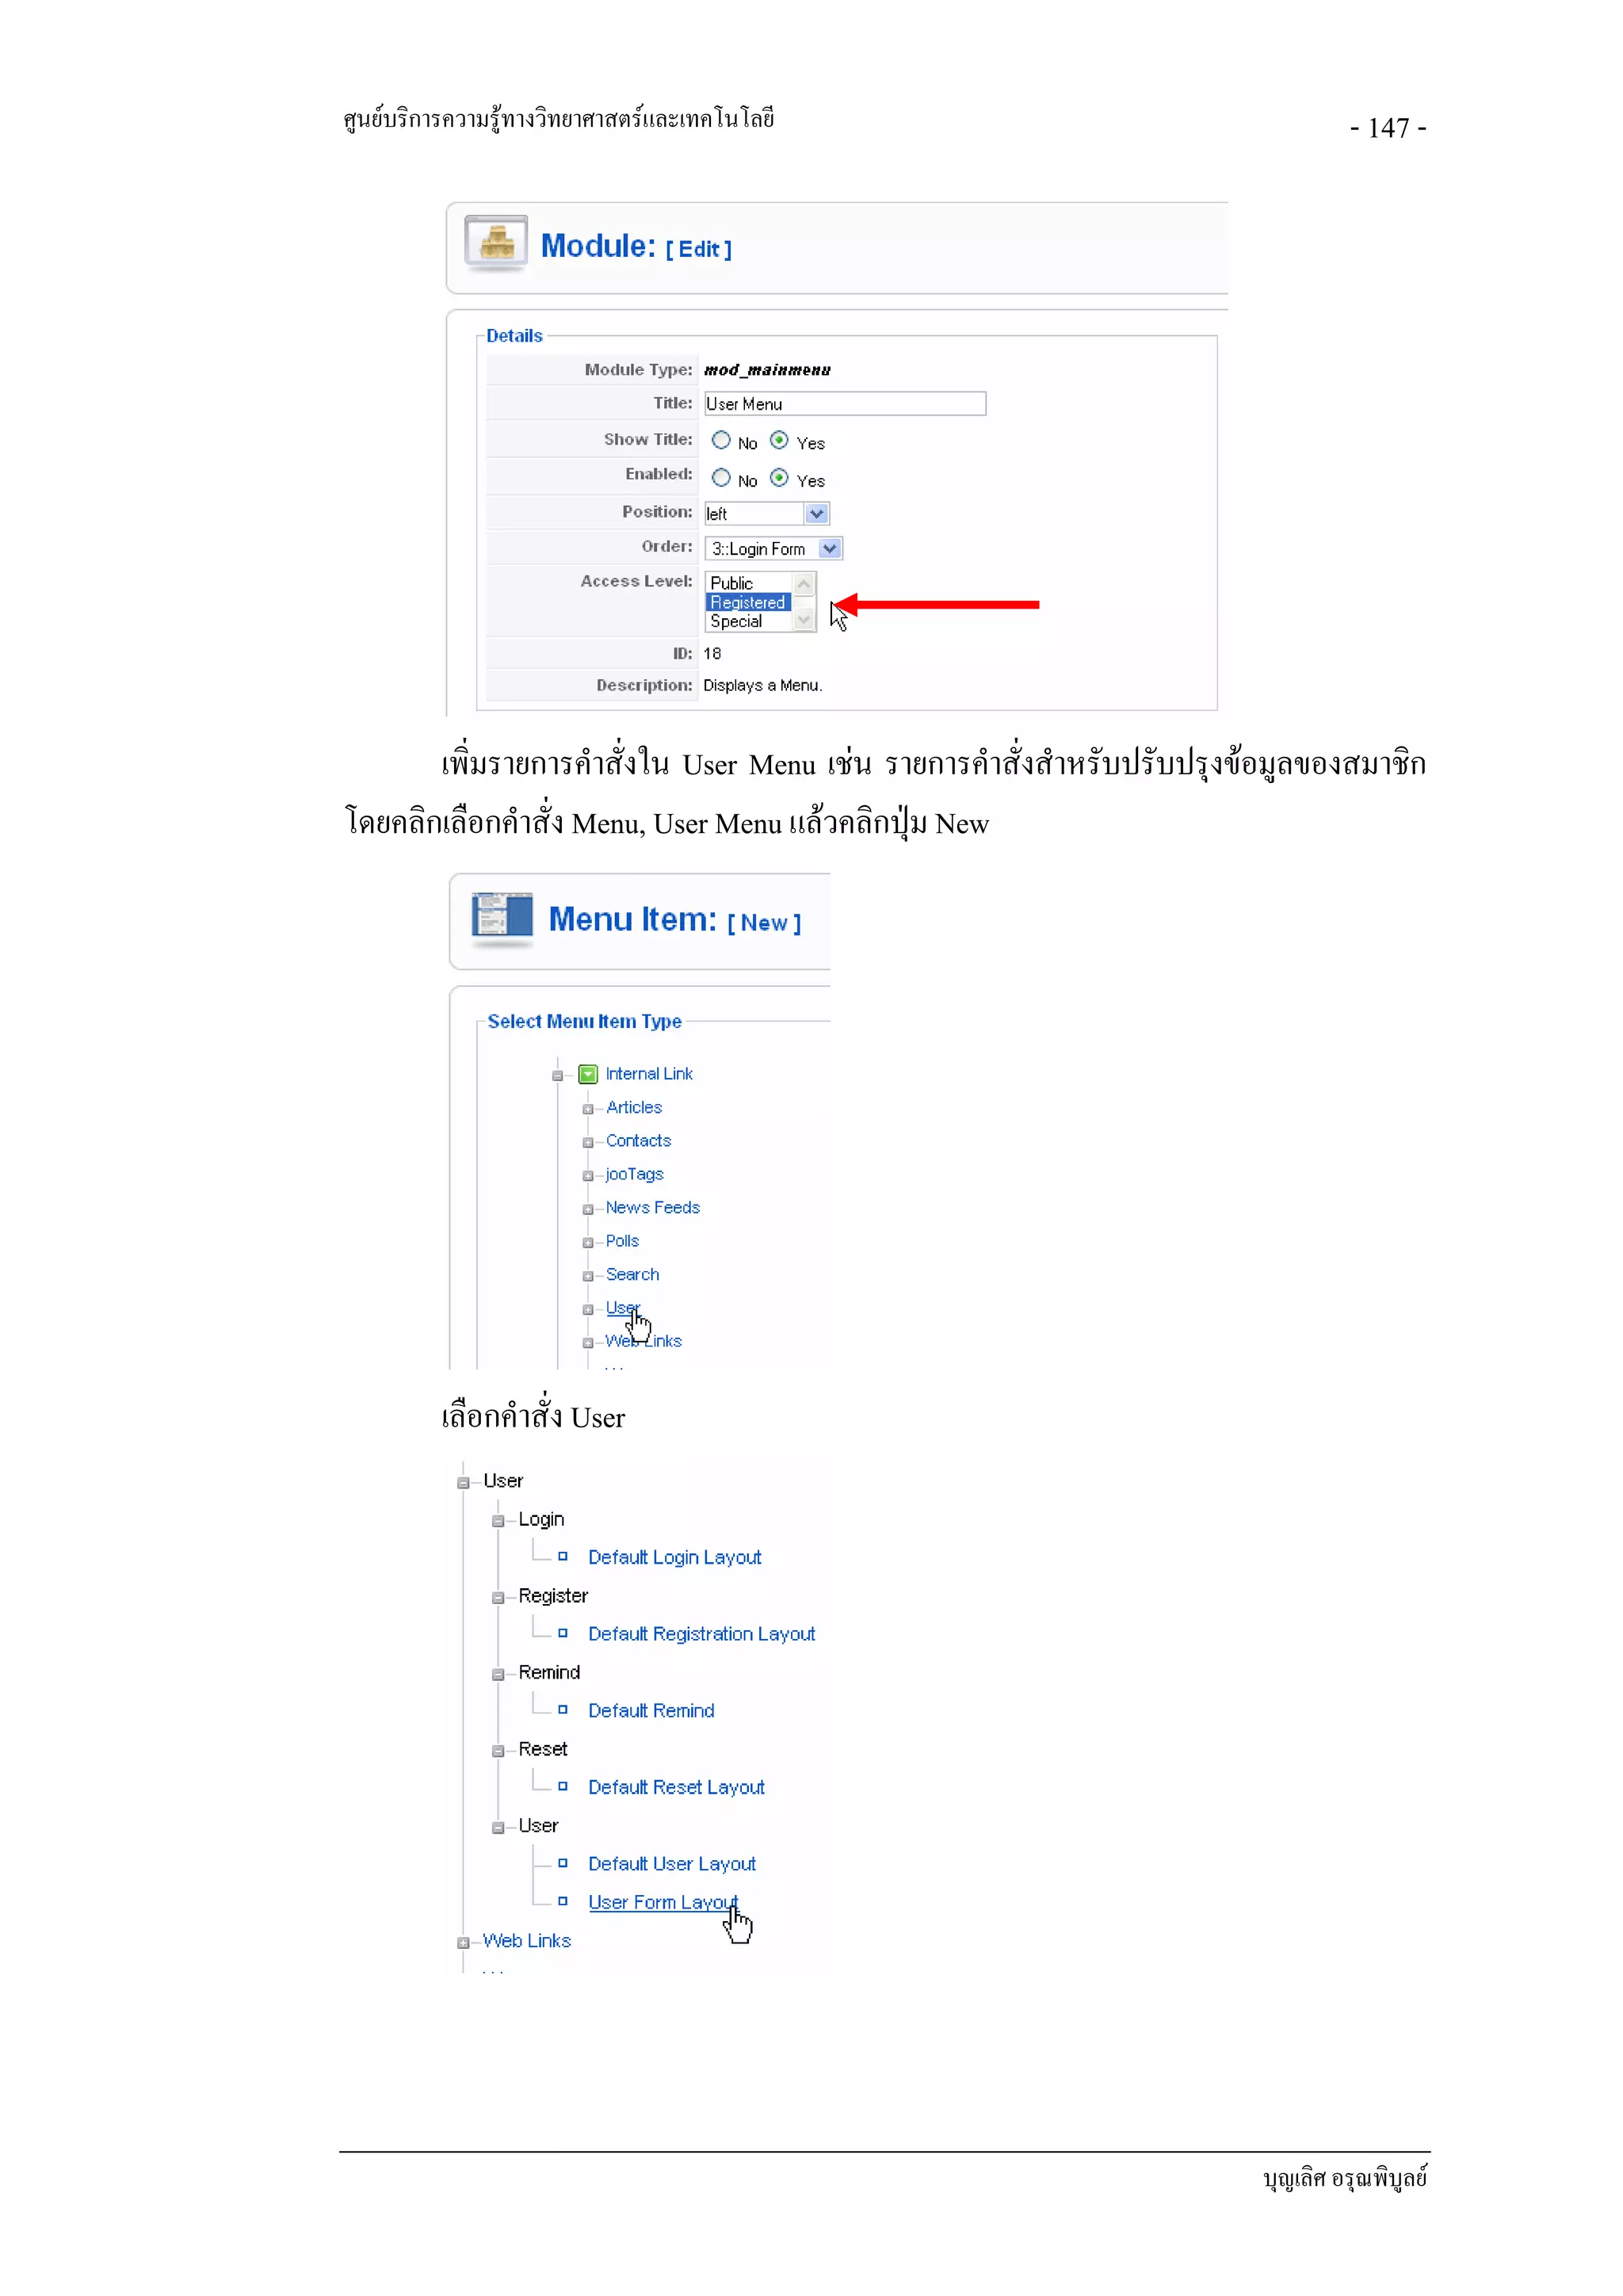Expand the Articles menu type node
The height and width of the screenshot is (2296, 1623).
pos(588,1109)
